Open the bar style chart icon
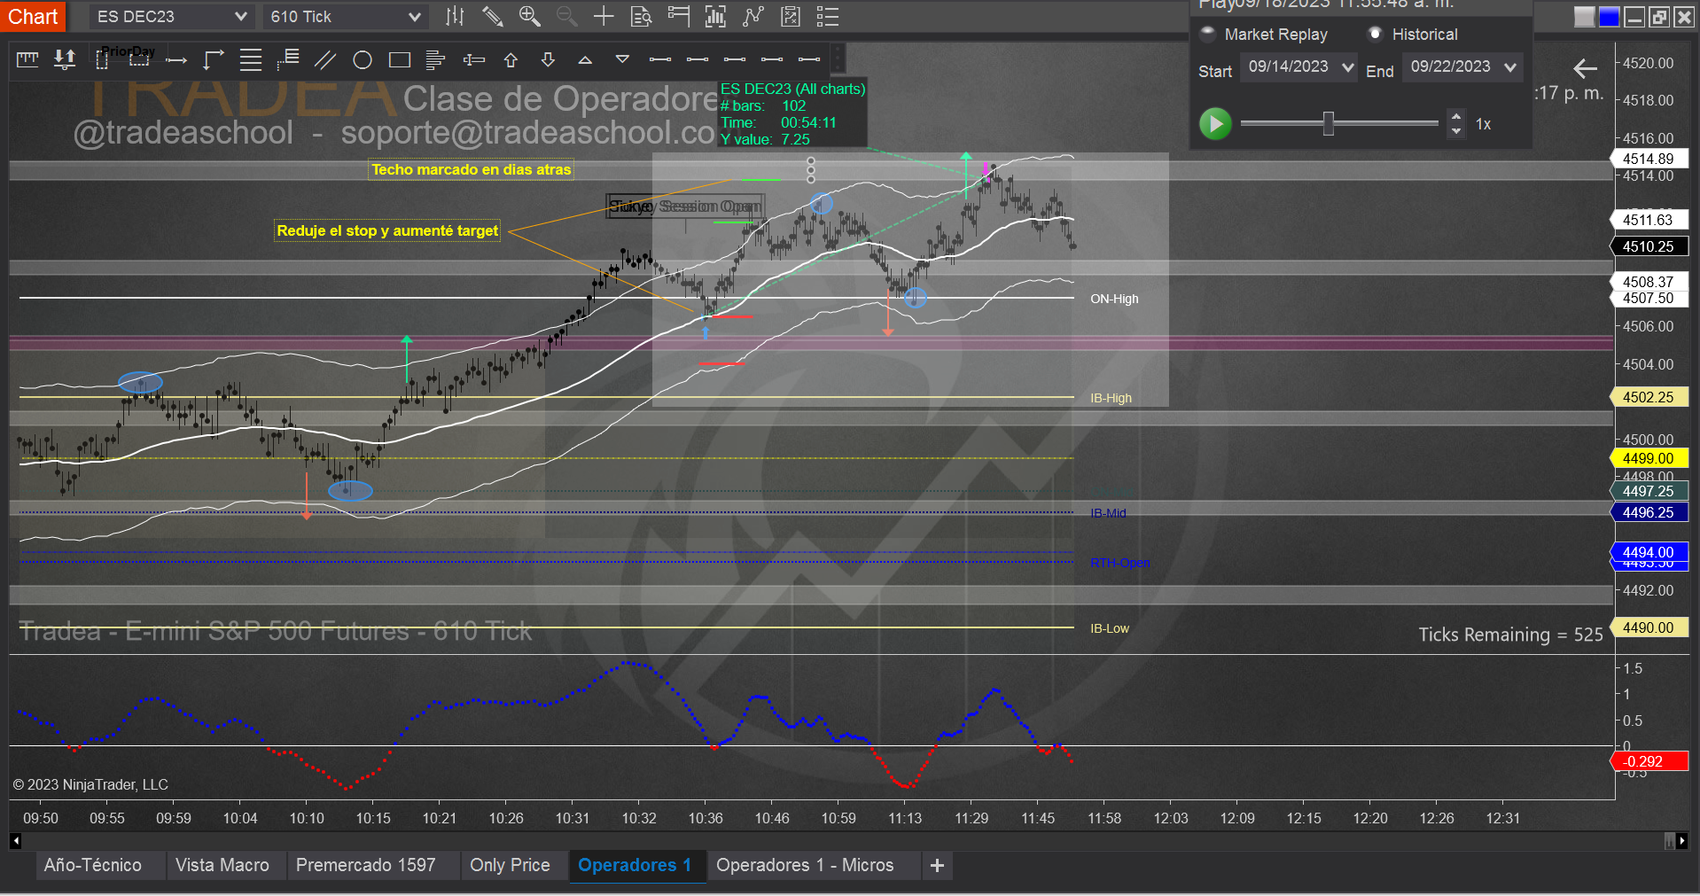 tap(455, 16)
